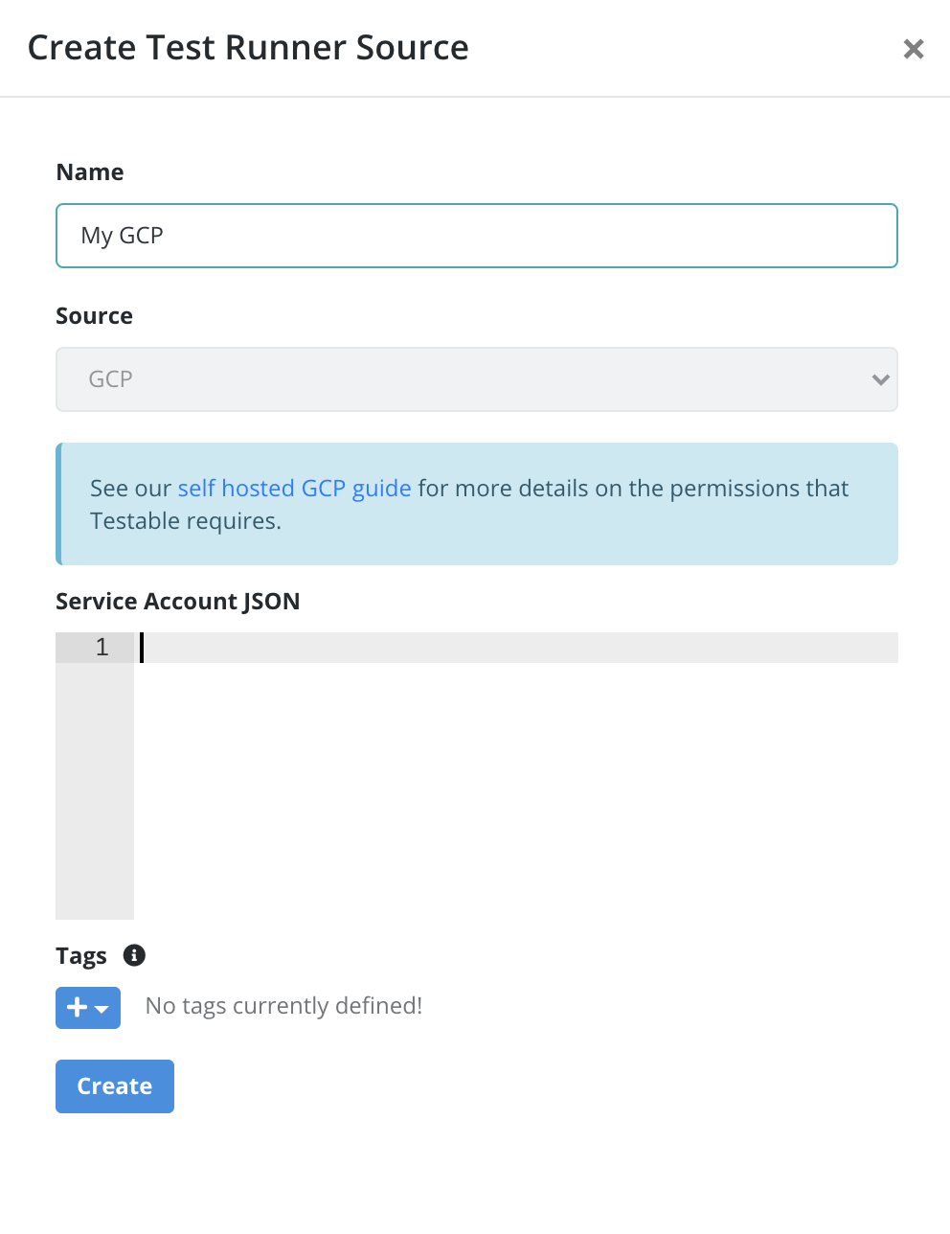This screenshot has height=1234, width=950.
Task: Focus the Name input field with My GCP
Action: [477, 236]
